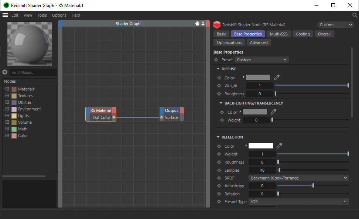Viewport: 359px width, 219px height.
Task: Pick a Diffuse color with the eyedropper
Action: point(277,78)
